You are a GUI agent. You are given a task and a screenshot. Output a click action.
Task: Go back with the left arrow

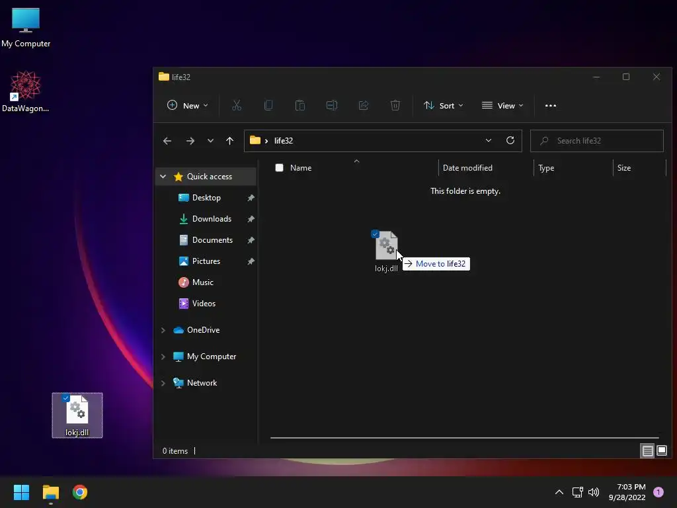167,141
